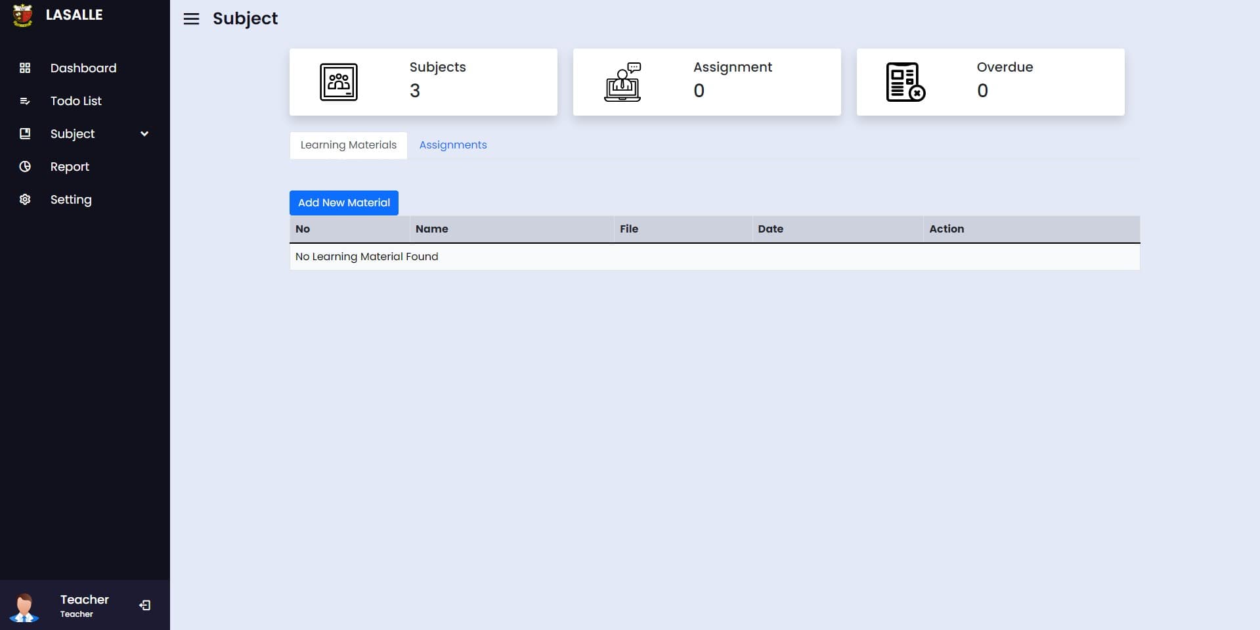The image size is (1260, 630).
Task: Click the Subjects card label
Action: tap(438, 67)
